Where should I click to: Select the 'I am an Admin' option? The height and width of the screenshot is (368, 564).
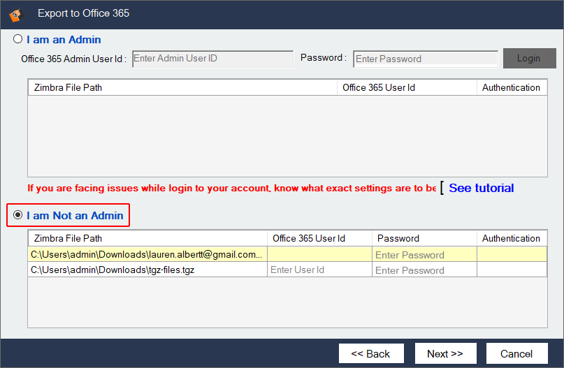[18, 40]
